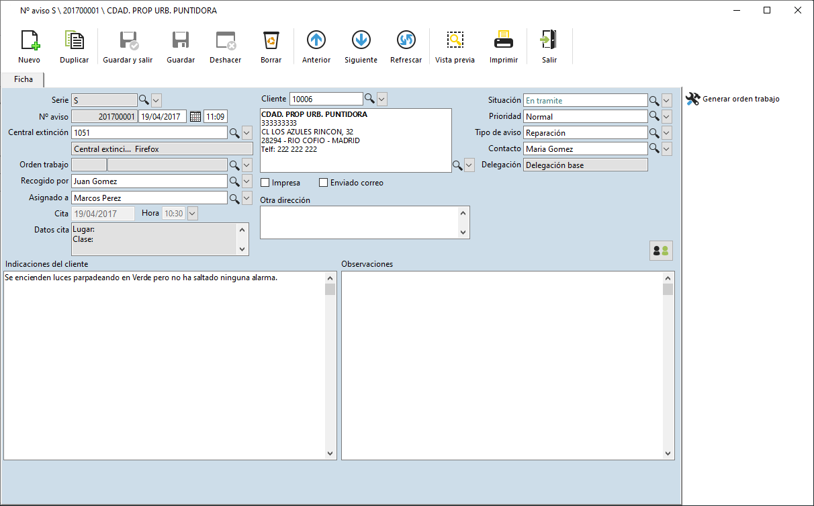Click the Cliente code field 10006
The height and width of the screenshot is (506, 814).
[x=326, y=99]
